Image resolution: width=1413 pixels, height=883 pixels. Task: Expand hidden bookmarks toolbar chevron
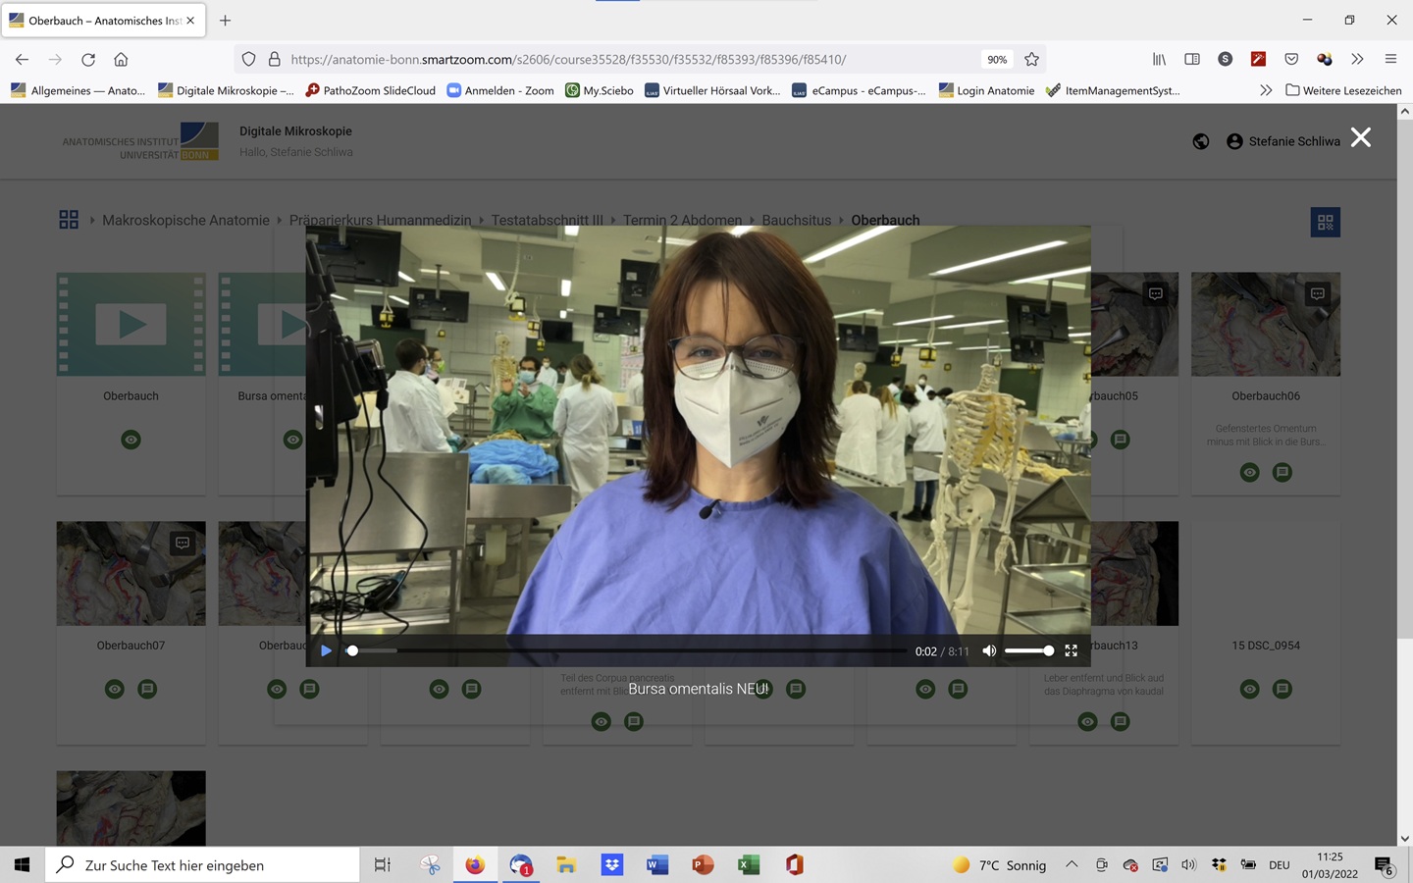tap(1266, 90)
